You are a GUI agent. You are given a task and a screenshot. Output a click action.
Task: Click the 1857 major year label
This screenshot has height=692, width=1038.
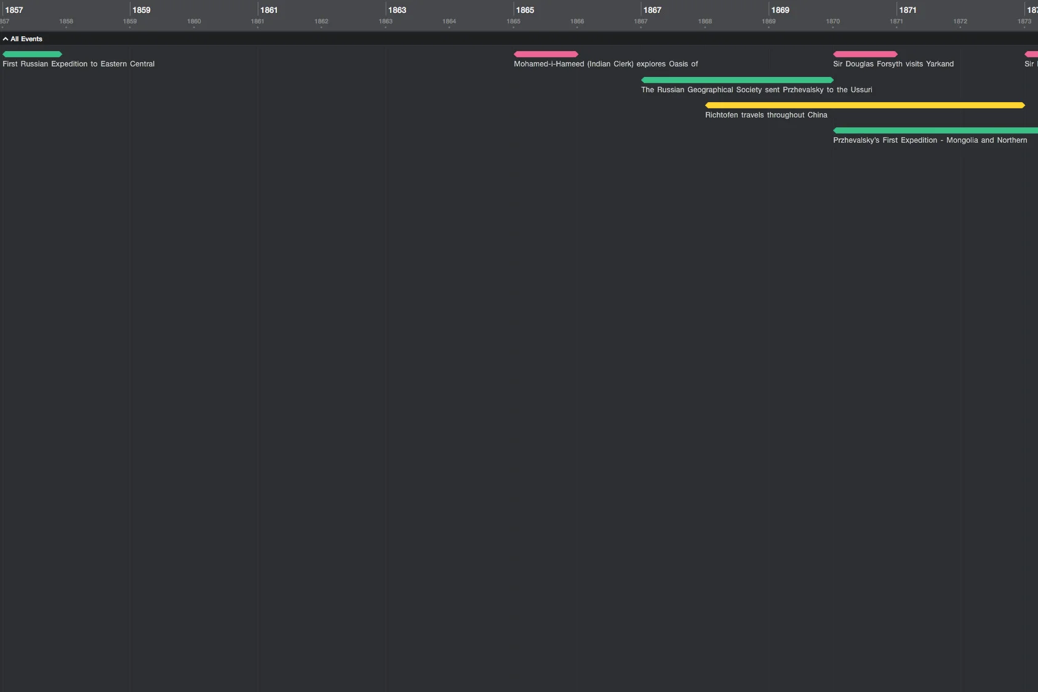pyautogui.click(x=14, y=10)
